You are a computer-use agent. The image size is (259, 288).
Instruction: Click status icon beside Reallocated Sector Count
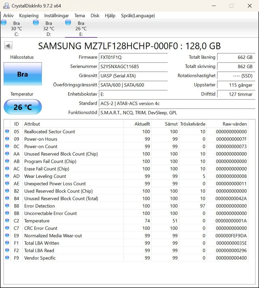pos(7,132)
